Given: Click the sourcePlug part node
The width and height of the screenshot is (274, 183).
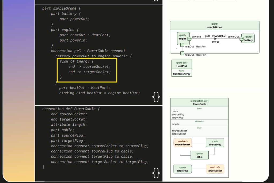Looking at the screenshot, I should 215,143.
